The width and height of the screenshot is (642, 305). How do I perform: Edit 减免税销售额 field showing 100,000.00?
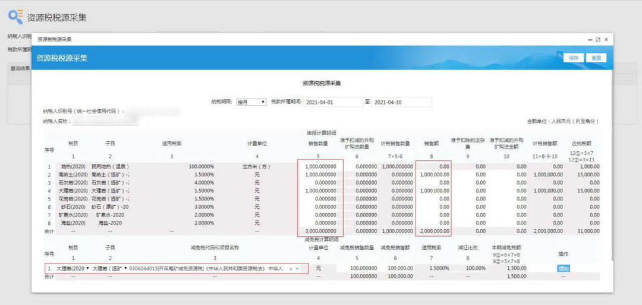[396, 269]
